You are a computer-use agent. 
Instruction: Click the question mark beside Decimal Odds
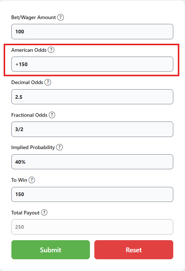point(48,82)
